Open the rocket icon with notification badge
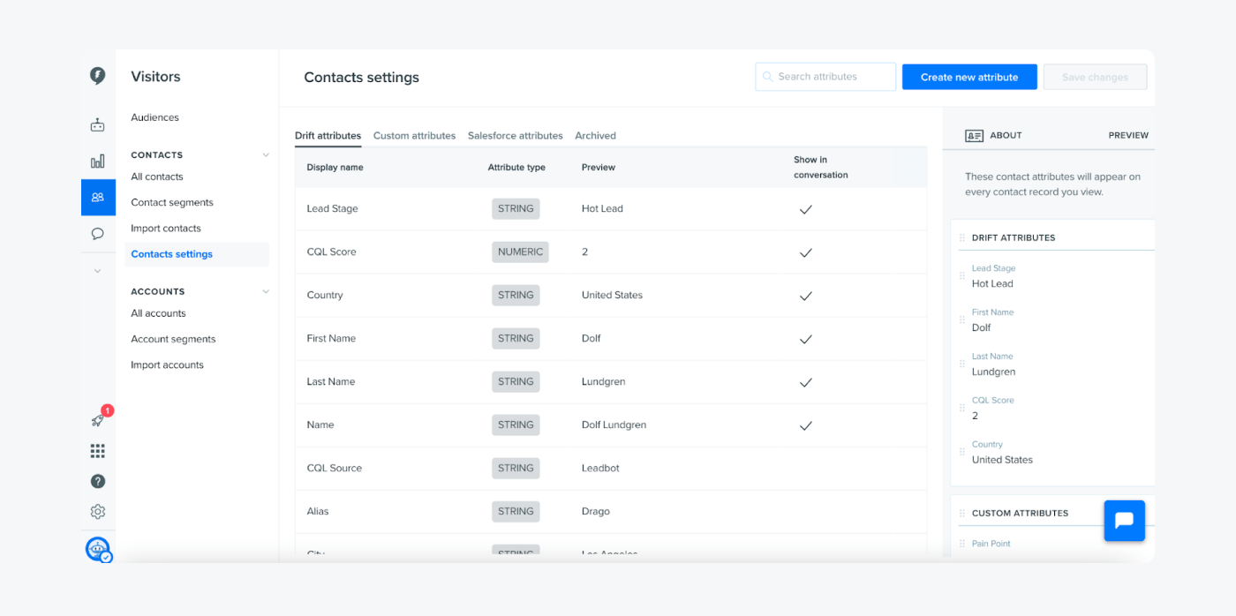This screenshot has width=1236, height=616. click(x=98, y=421)
